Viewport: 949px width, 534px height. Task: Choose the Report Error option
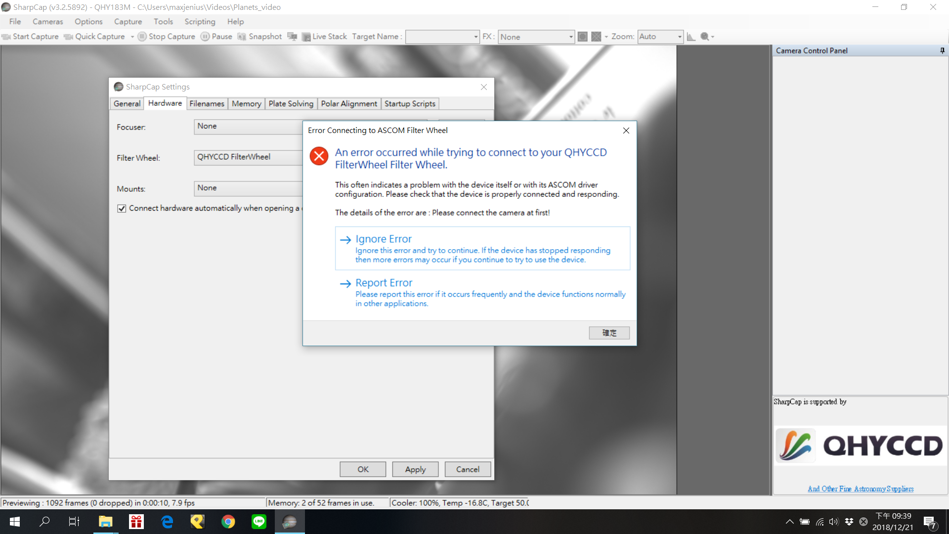pyautogui.click(x=482, y=292)
